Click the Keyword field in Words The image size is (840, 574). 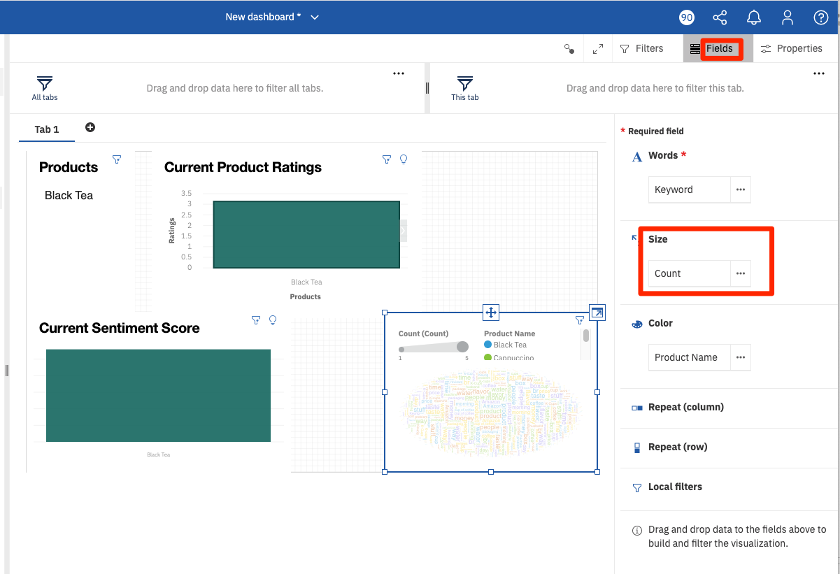690,189
